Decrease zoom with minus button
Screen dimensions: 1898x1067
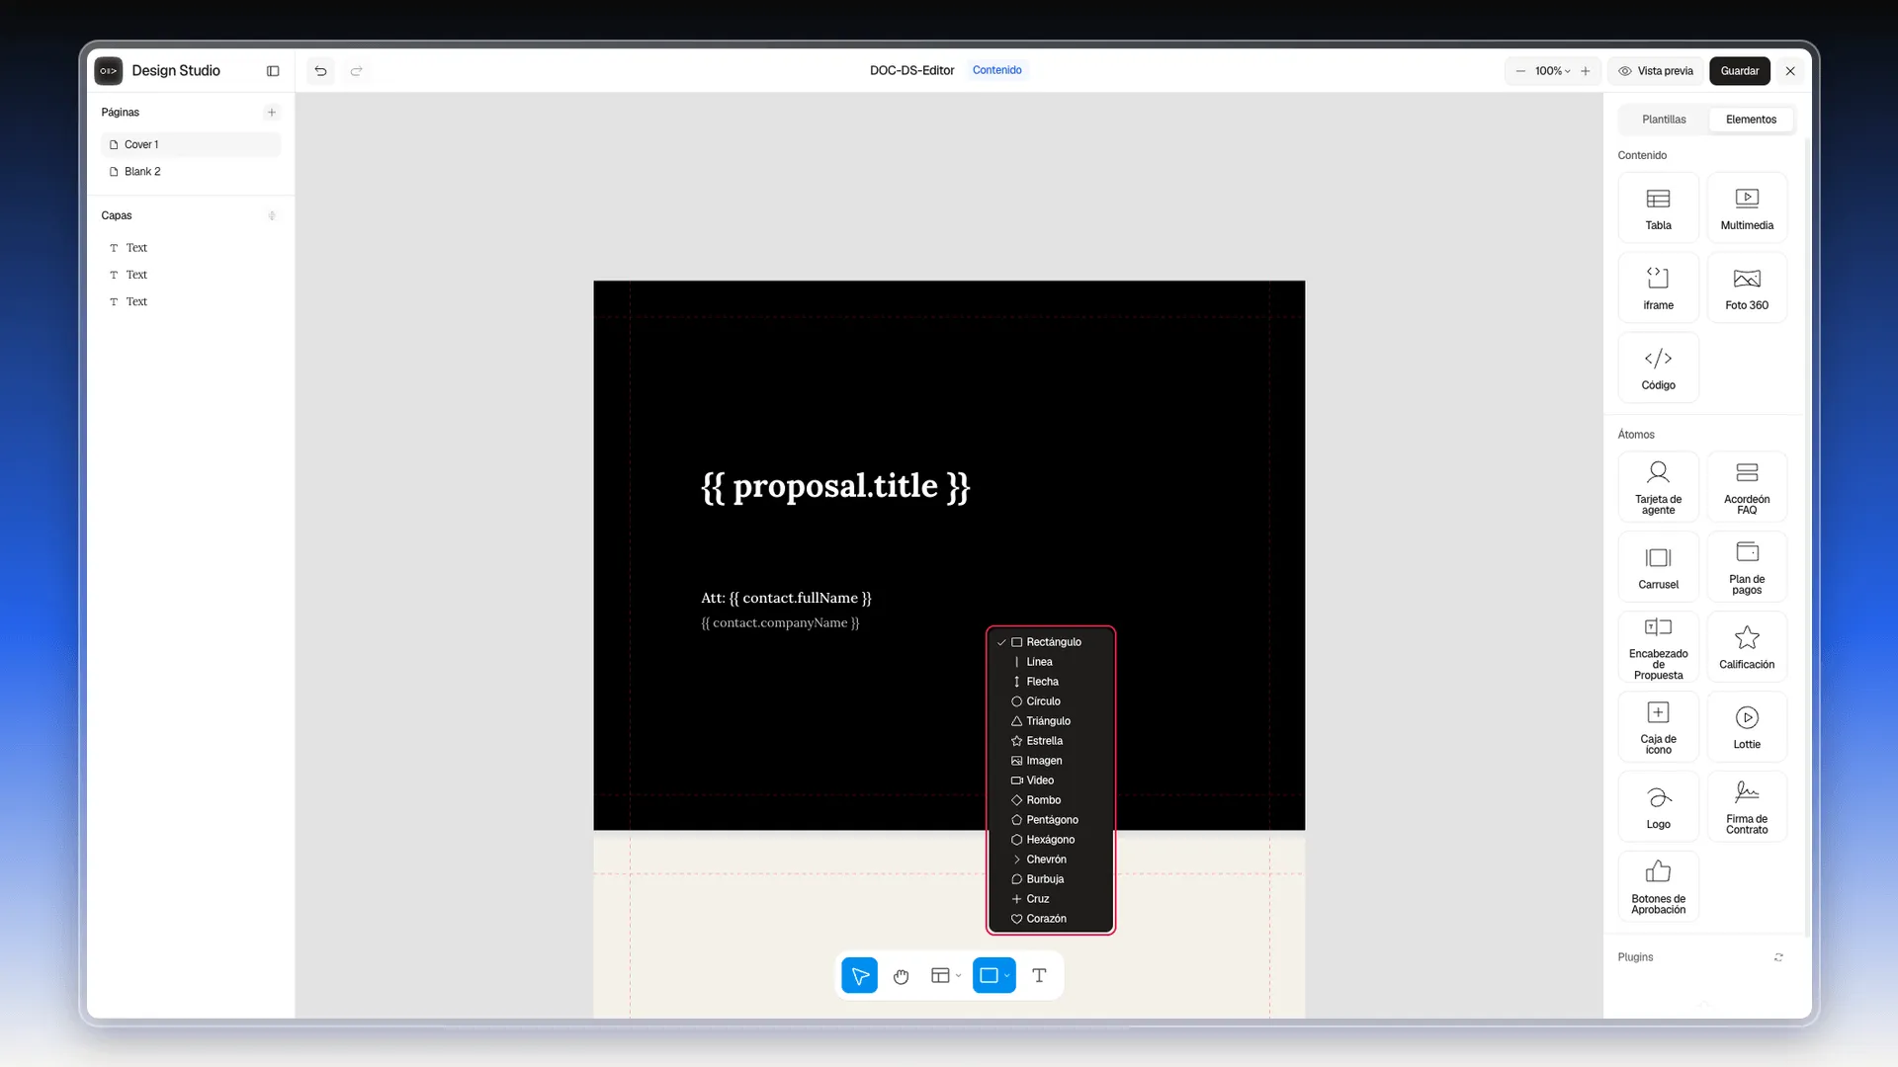pyautogui.click(x=1520, y=71)
